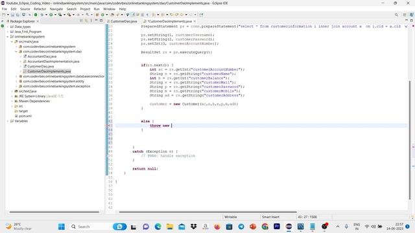
Task: Select the onlinebankingsystem.exception package
Action: pyautogui.click(x=56, y=86)
